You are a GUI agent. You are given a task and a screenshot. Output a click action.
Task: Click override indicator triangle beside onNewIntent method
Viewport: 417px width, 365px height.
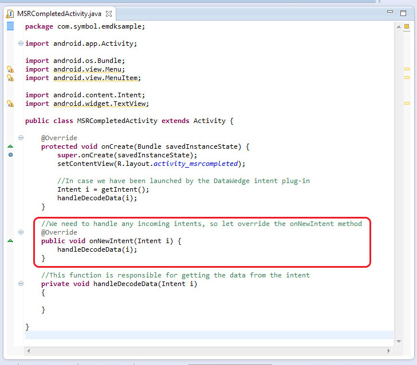(x=10, y=241)
